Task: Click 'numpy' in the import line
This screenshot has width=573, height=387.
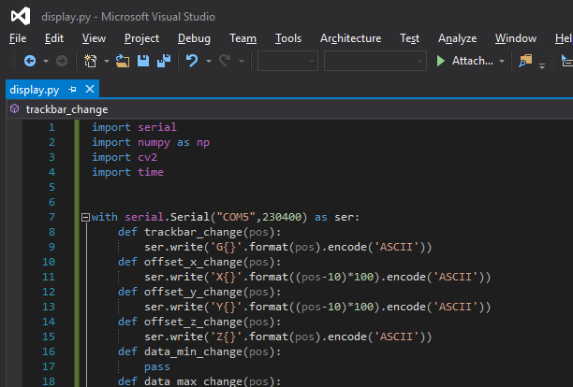Action: tap(154, 143)
